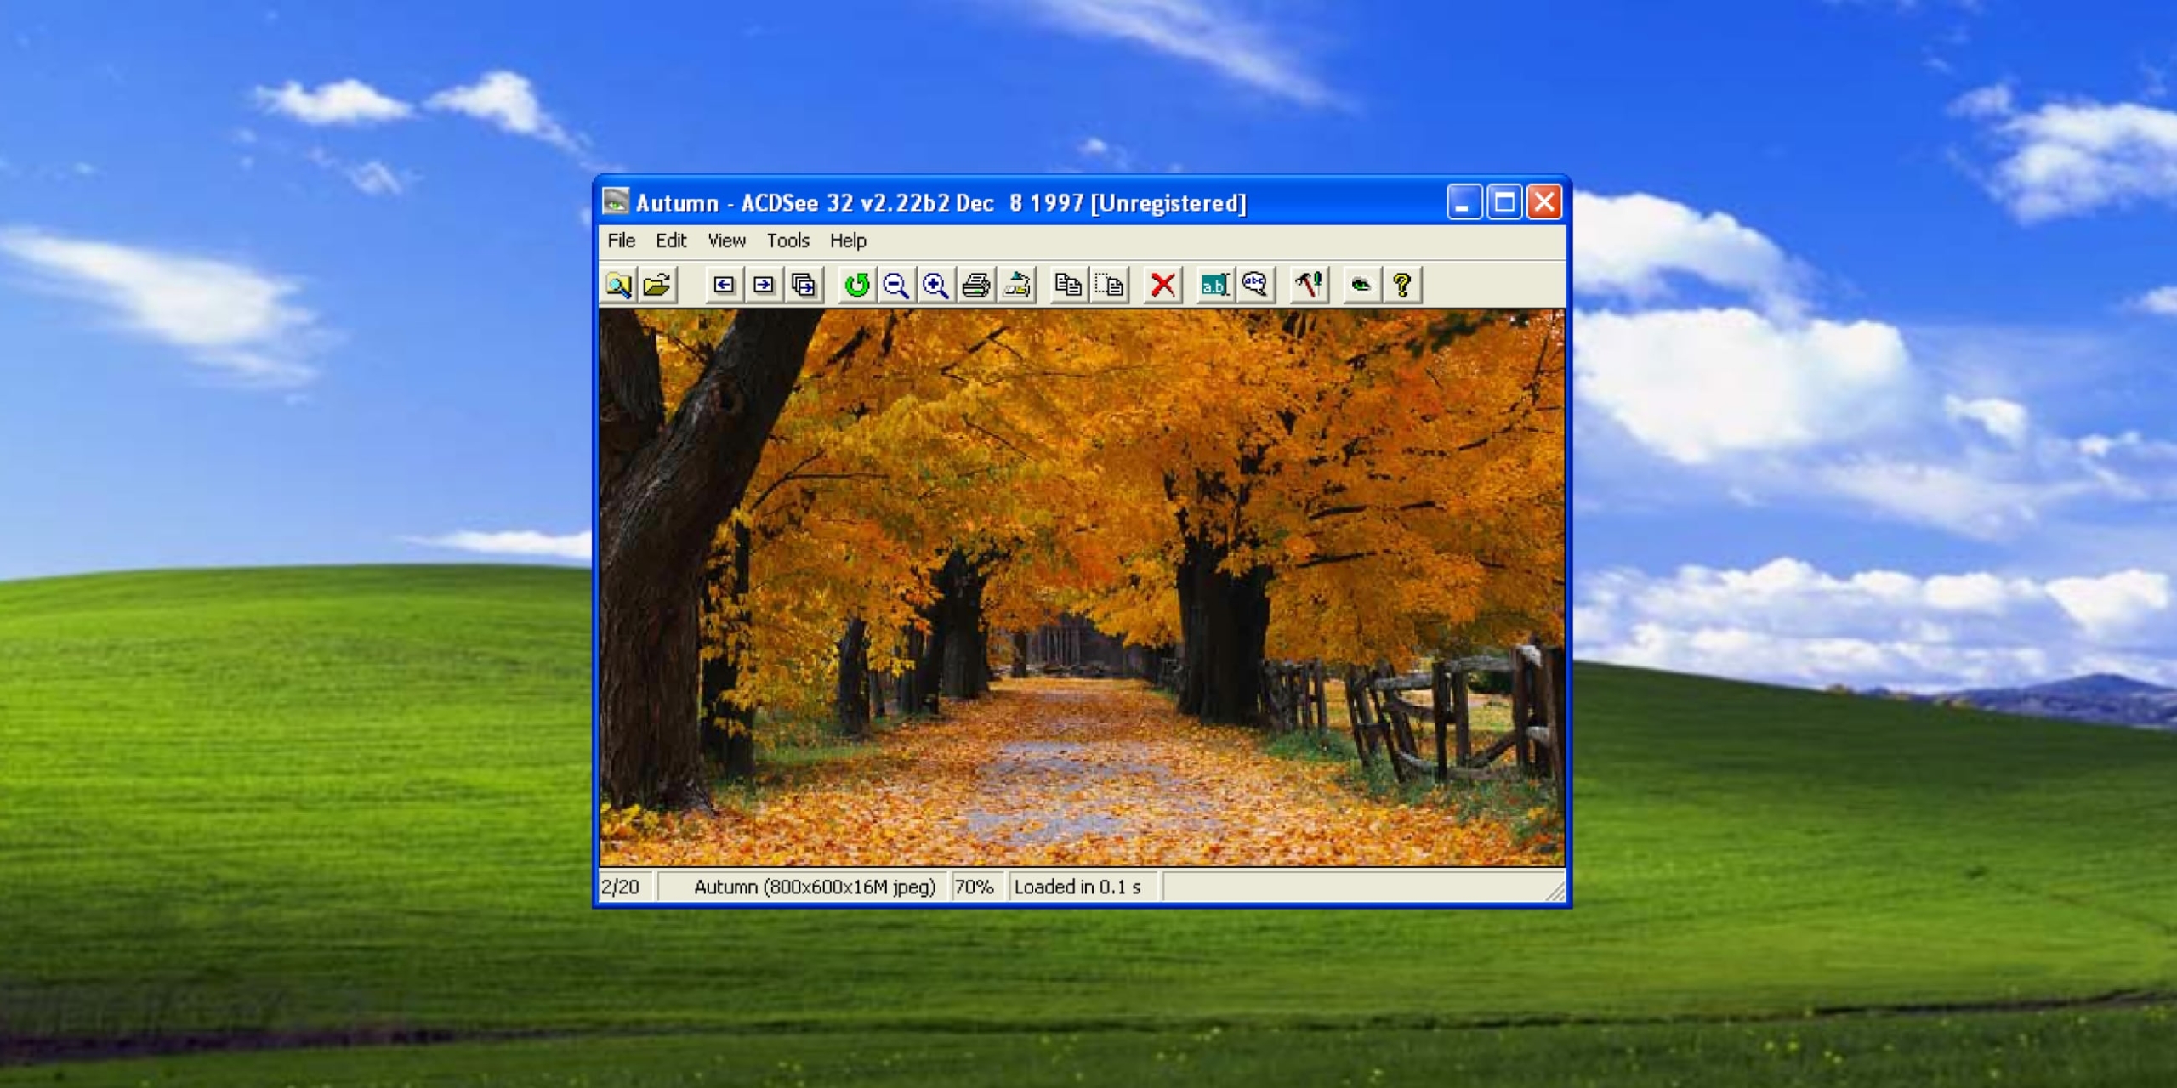Open the browse folder magnifier icon
2177x1088 pixels.
coord(618,285)
